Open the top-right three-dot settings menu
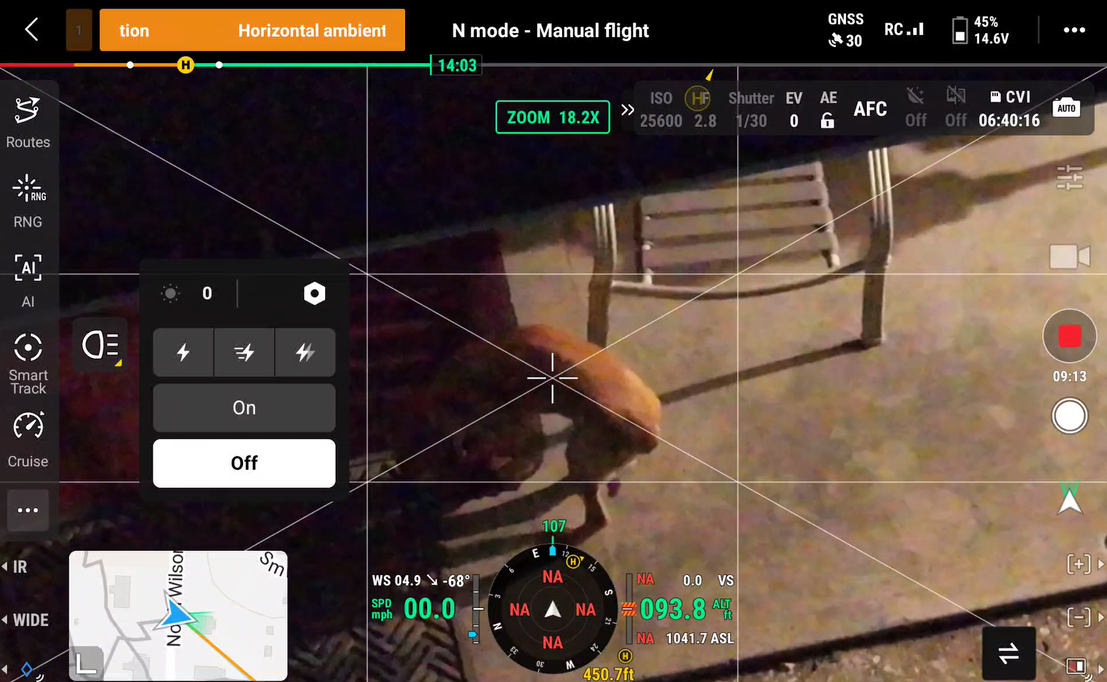The height and width of the screenshot is (682, 1107). click(1074, 30)
